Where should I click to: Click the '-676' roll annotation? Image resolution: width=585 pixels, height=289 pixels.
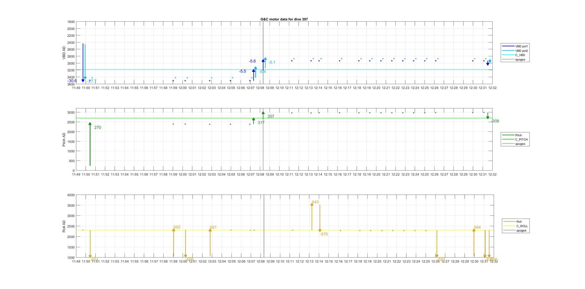[x=324, y=234]
